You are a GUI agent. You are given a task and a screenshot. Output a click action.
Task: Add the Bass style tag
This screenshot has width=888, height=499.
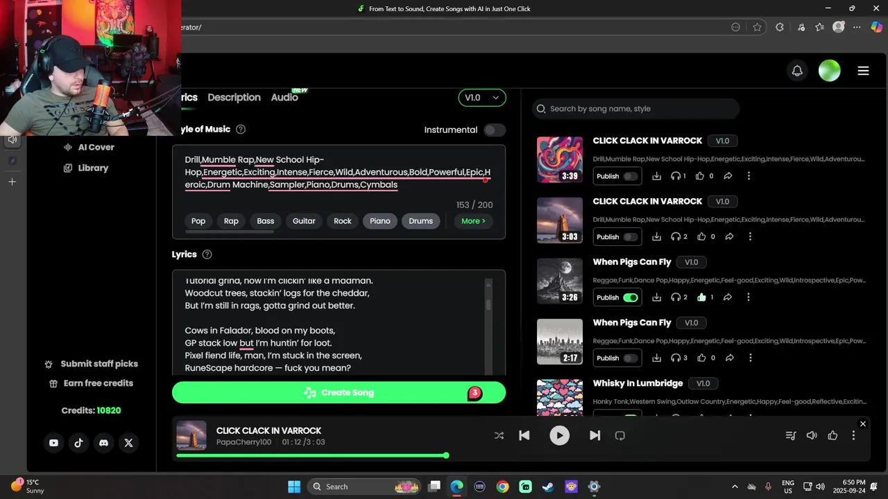[266, 221]
